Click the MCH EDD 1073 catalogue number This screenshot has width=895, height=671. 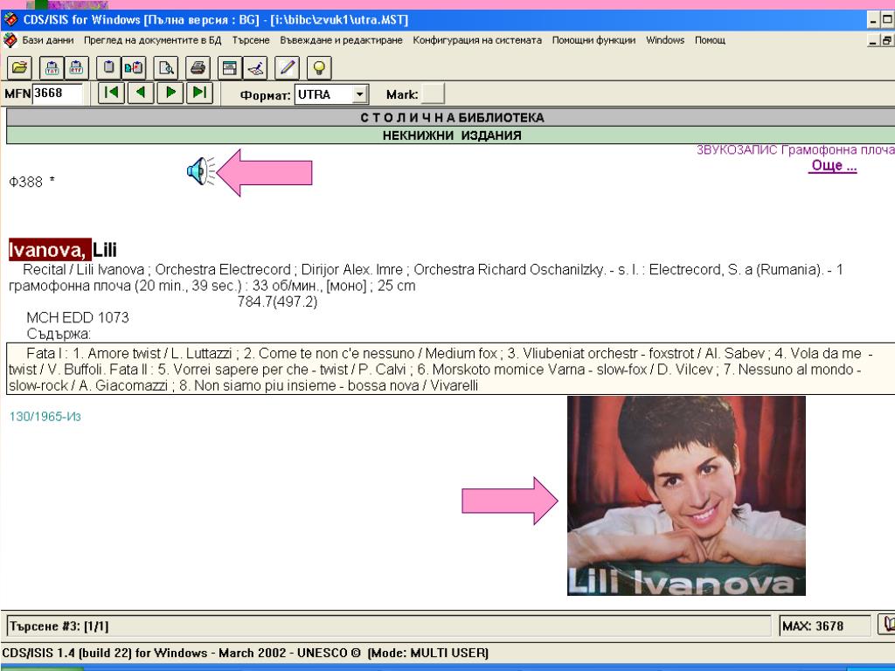78,317
